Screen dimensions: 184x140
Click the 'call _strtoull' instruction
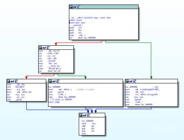tap(47, 61)
